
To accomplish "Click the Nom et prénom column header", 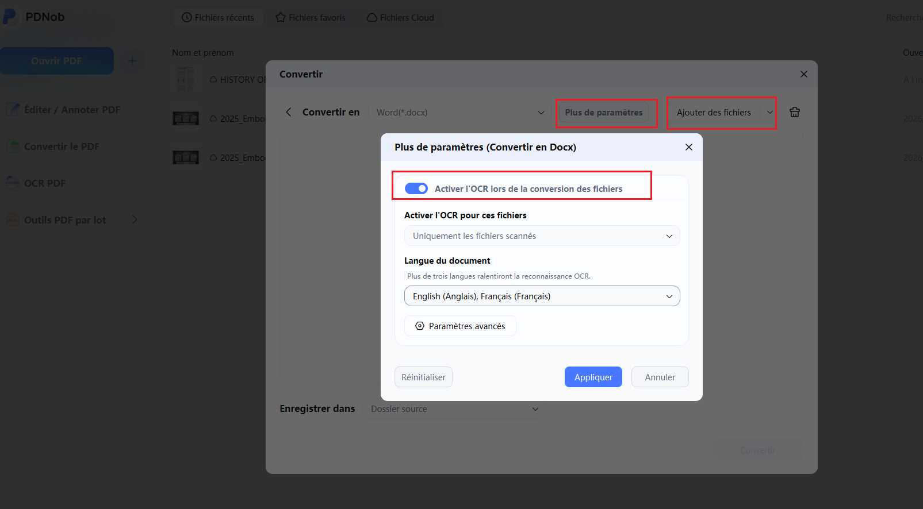I will tap(203, 53).
